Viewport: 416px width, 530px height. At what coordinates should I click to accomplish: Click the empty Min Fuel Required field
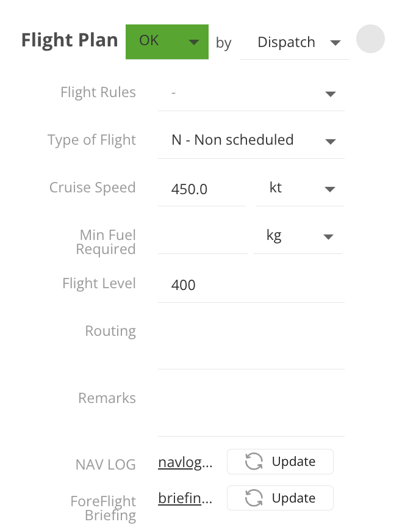[201, 238]
